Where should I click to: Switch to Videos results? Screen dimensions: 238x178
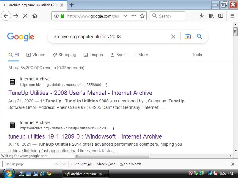36,55
